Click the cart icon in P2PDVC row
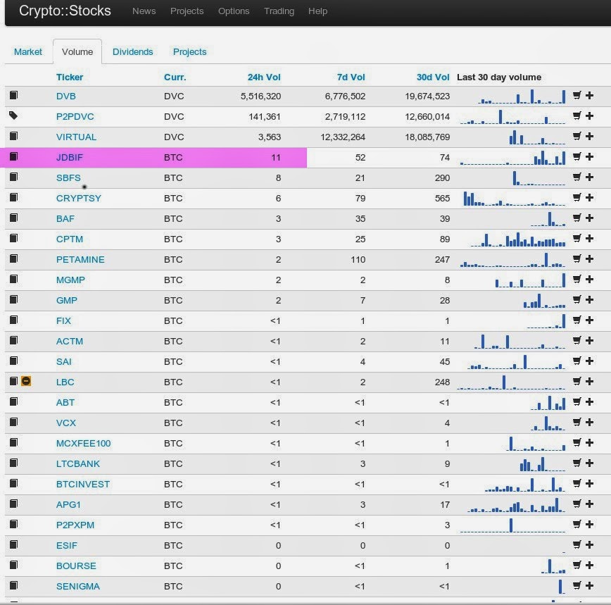Image resolution: width=611 pixels, height=605 pixels. tap(577, 116)
